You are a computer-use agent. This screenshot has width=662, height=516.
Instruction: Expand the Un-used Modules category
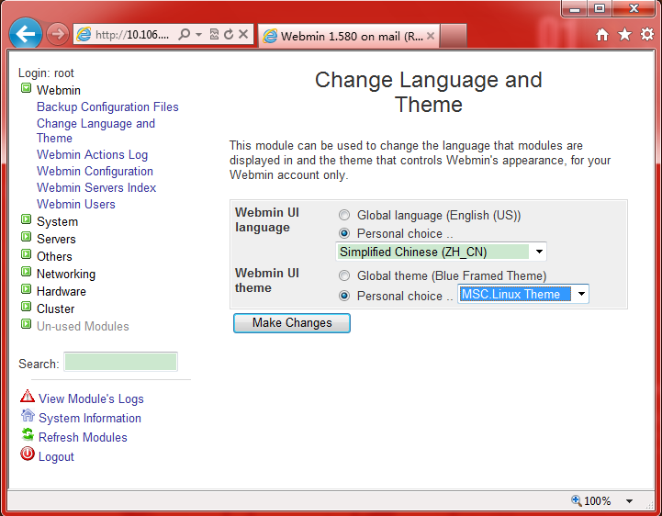[x=27, y=324]
